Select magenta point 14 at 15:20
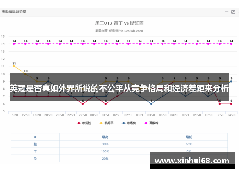Viewport: 239px width, 173px height. pos(14,44)
